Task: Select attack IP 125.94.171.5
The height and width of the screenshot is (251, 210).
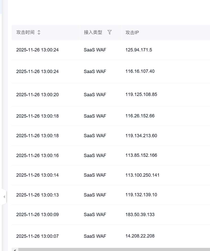Action: point(139,50)
